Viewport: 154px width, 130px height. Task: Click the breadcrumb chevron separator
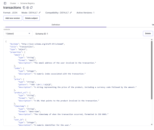pos(18,3)
